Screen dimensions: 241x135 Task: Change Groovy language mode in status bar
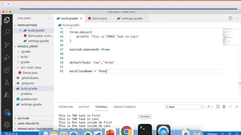point(212,134)
